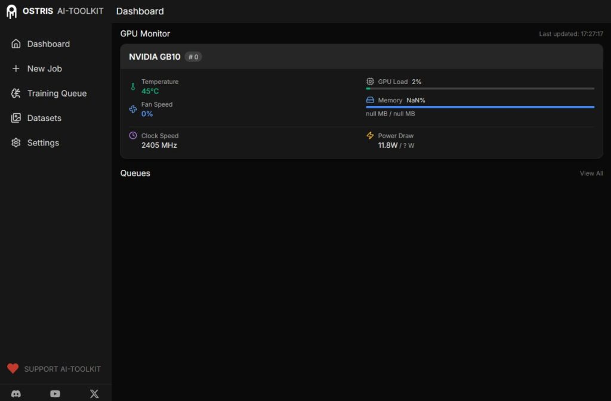The height and width of the screenshot is (401, 611).
Task: Click the Ostris AI-Toolkit logo icon
Action: point(11,11)
